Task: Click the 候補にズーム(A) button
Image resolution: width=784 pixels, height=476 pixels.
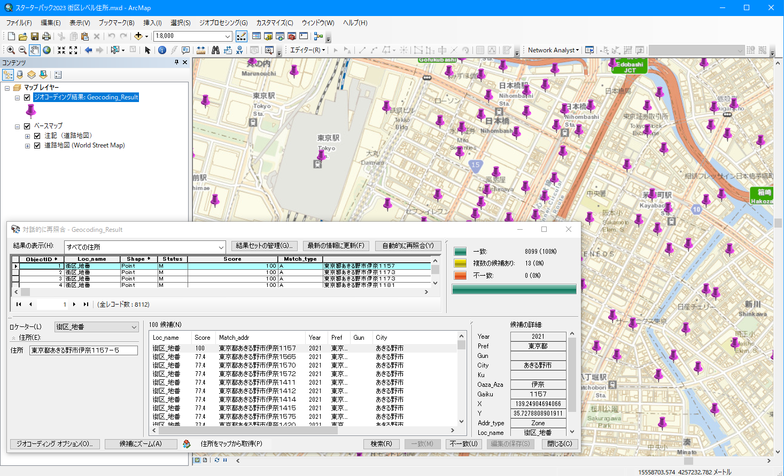Action: coord(141,444)
